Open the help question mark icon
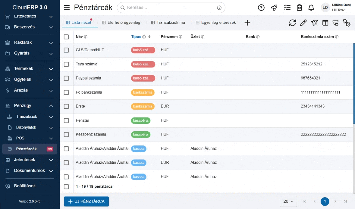The width and height of the screenshot is (355, 209). [261, 8]
